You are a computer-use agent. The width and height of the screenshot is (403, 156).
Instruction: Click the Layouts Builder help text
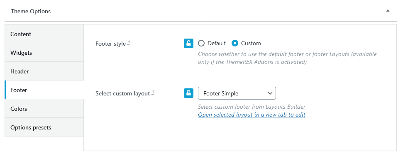pyautogui.click(x=252, y=107)
